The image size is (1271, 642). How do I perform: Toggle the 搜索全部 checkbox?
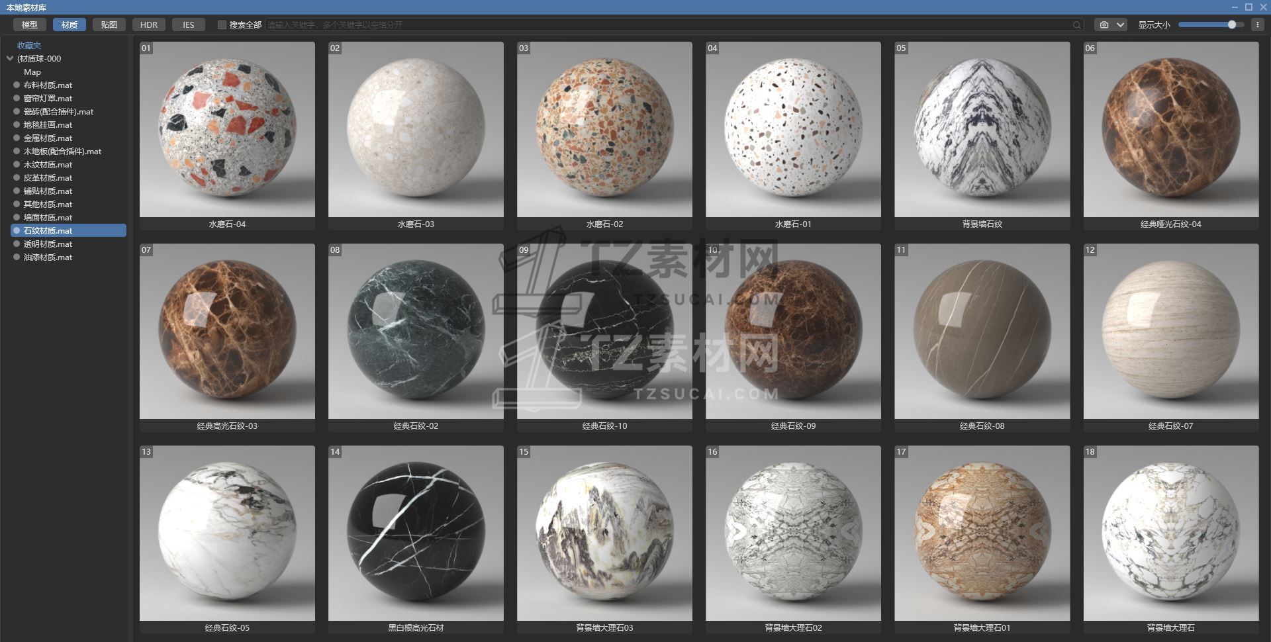[222, 25]
